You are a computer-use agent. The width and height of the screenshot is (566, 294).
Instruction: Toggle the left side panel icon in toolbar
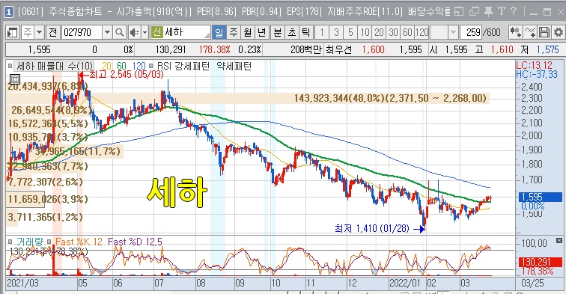tap(12, 32)
